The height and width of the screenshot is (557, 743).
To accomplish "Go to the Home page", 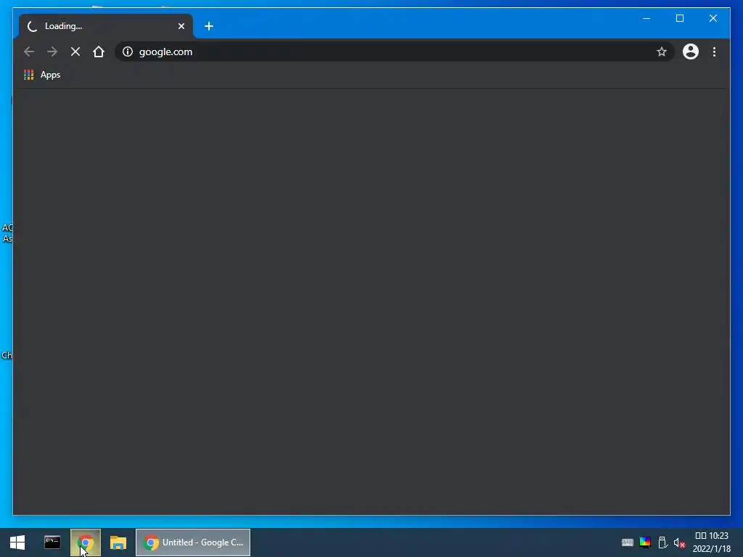I will 99,51.
